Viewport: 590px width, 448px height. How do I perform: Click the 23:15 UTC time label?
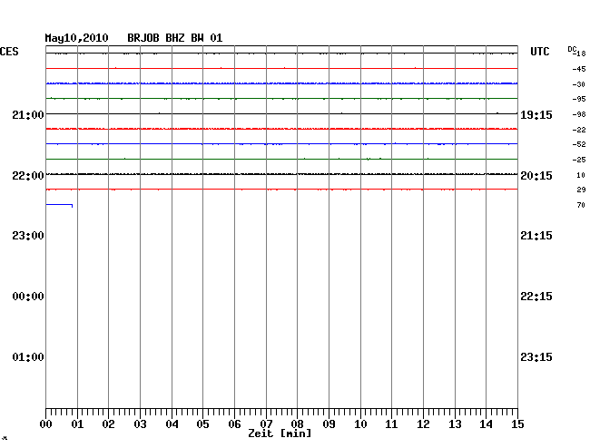[x=536, y=356]
